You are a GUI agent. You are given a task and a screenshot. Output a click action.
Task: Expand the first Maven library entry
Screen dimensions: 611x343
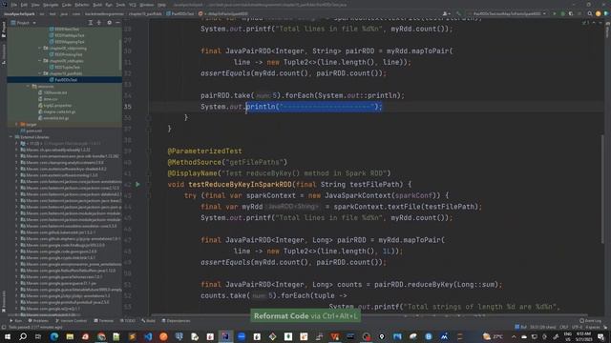tap(17, 150)
